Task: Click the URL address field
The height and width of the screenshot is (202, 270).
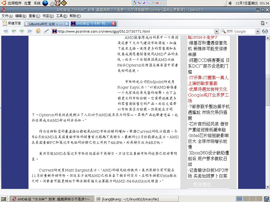Action: (x=135, y=32)
